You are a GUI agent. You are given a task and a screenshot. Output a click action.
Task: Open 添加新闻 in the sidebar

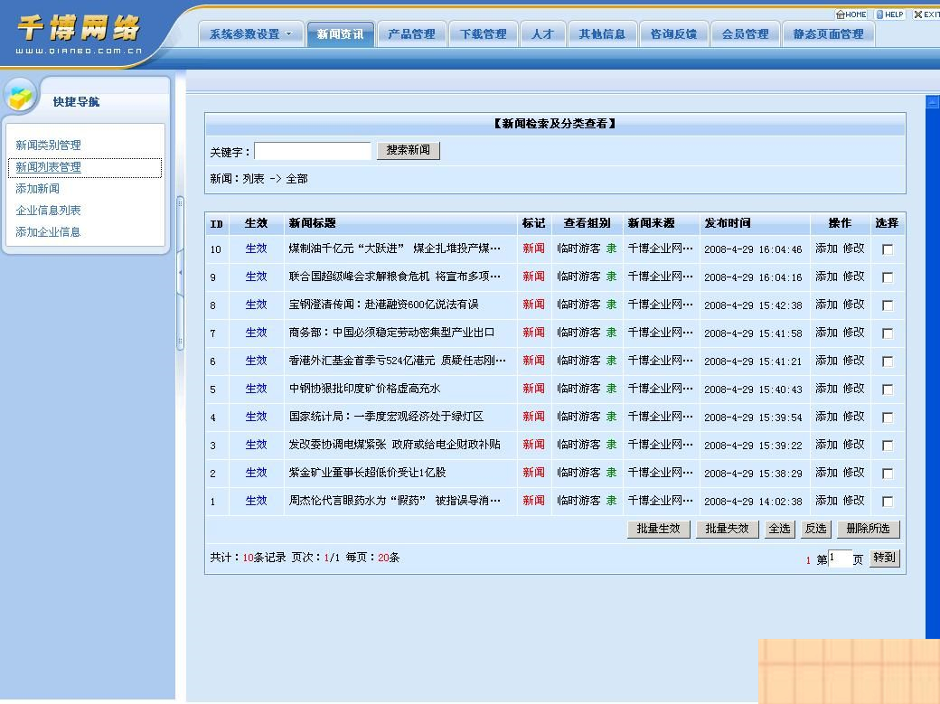pos(37,188)
